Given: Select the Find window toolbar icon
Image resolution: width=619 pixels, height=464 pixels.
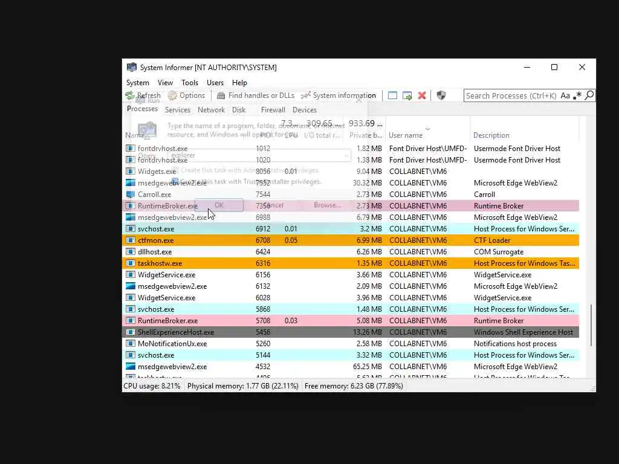Looking at the screenshot, I should (x=392, y=95).
